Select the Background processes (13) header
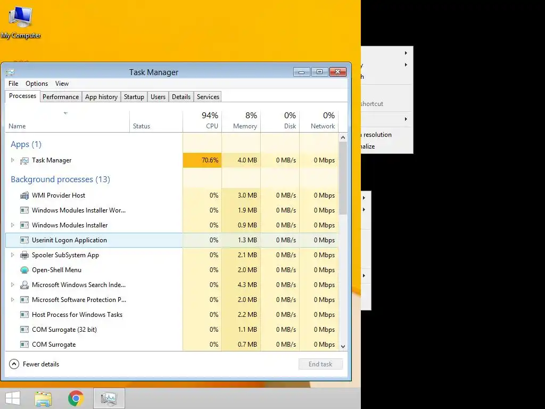This screenshot has height=409, width=545. tap(61, 179)
